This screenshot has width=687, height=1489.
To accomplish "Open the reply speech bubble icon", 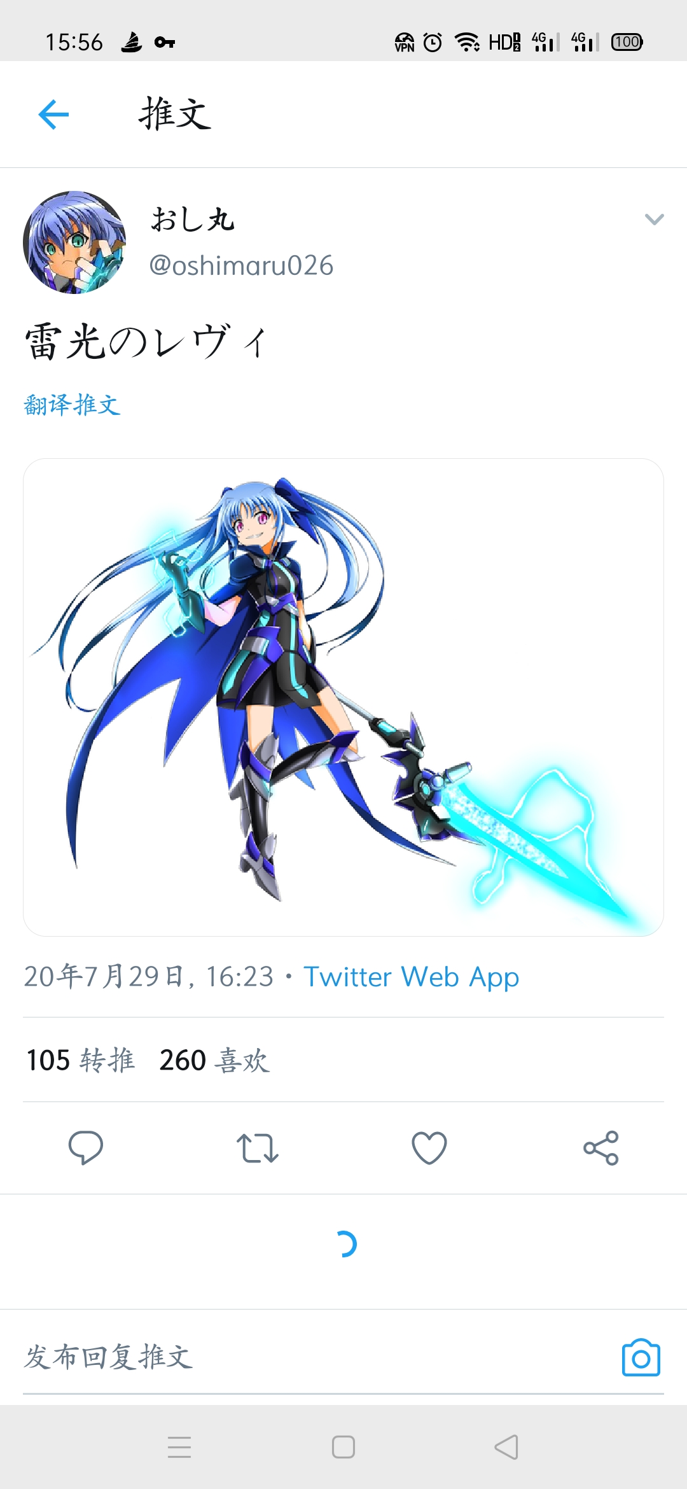I will [x=86, y=1148].
